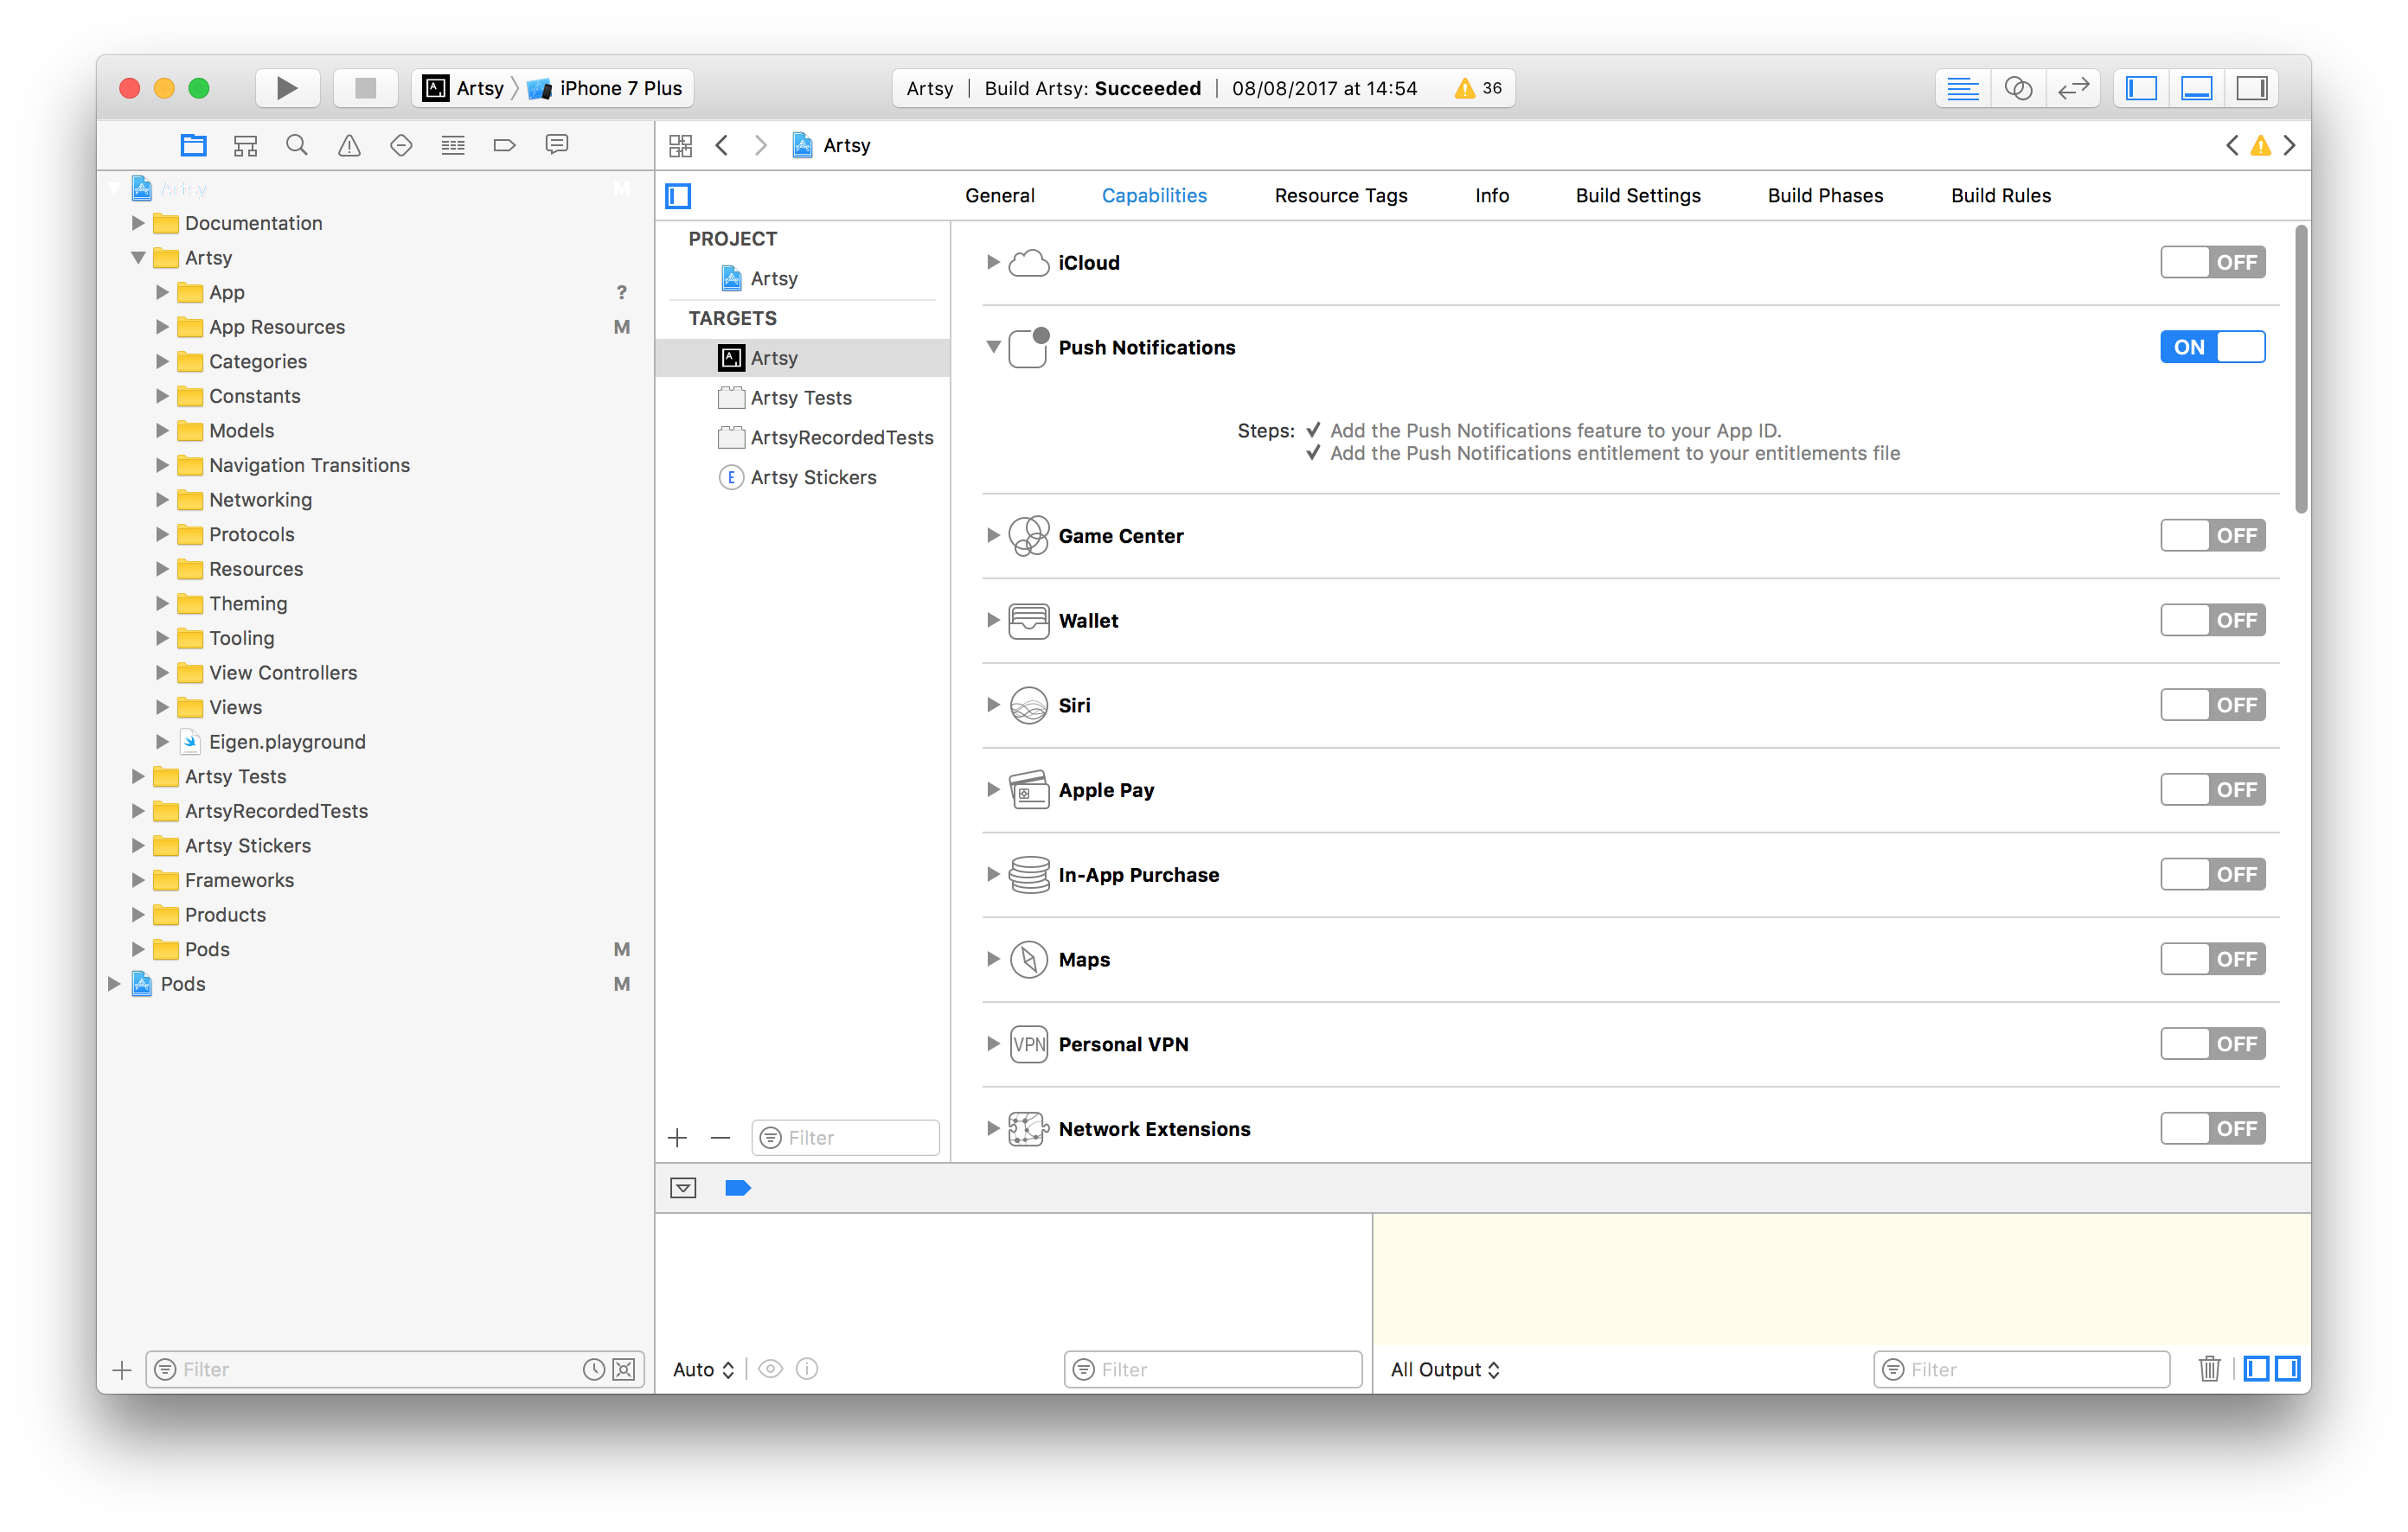Expand the Game Center capability section
Image resolution: width=2408 pixels, height=1532 pixels.
[992, 536]
